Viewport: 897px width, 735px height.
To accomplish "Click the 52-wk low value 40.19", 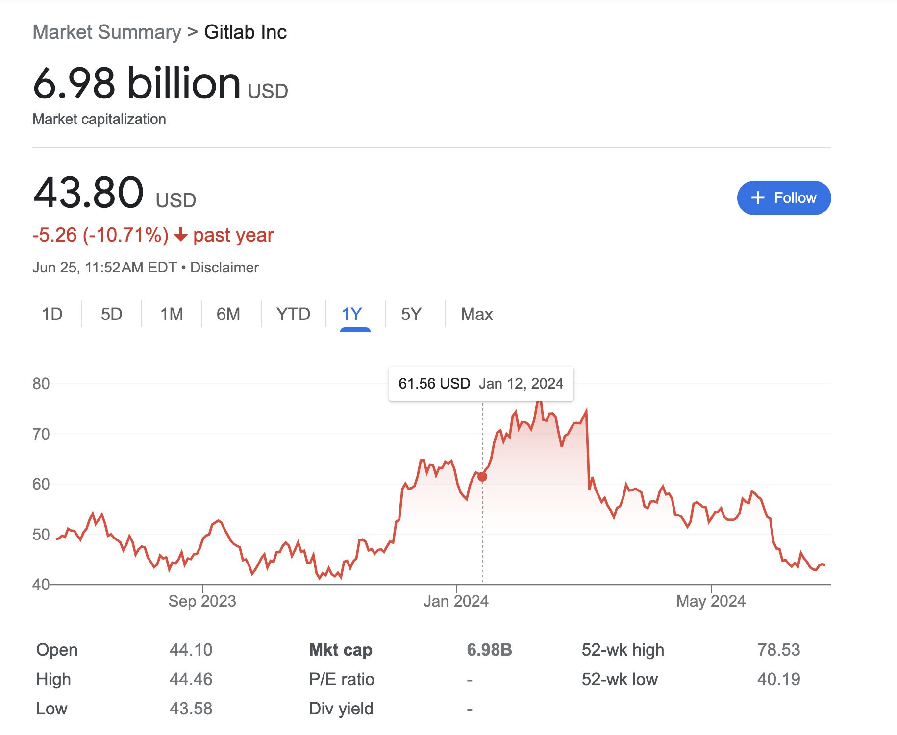I will [778, 679].
